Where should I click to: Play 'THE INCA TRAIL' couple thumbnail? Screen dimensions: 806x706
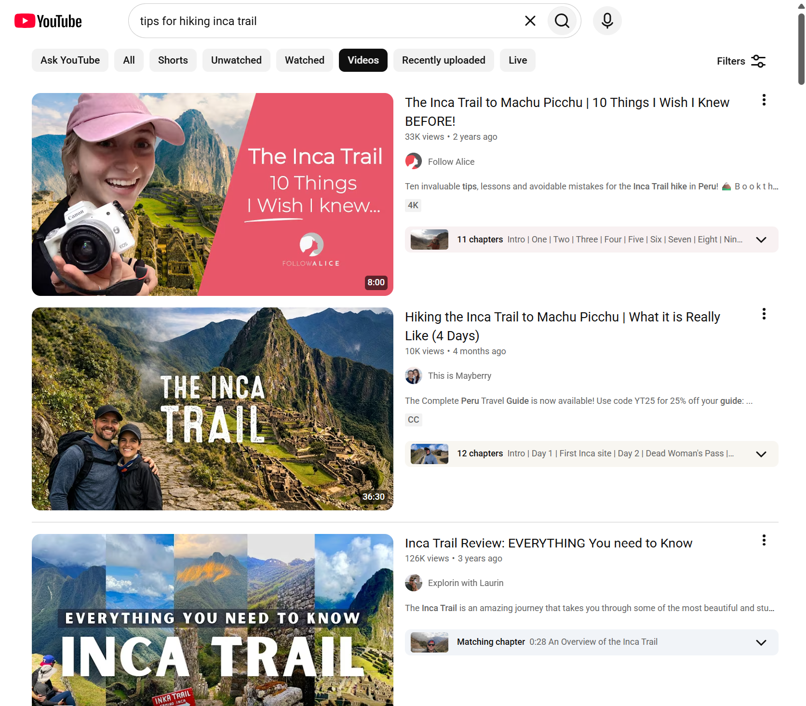pos(213,409)
